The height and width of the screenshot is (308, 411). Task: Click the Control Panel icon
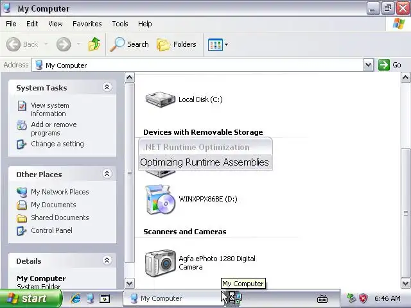point(21,231)
